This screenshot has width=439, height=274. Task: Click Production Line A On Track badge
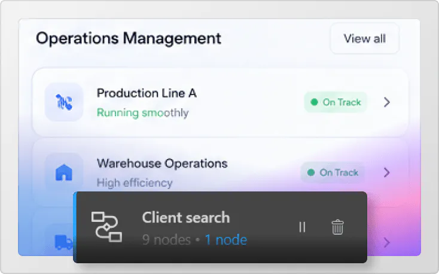pos(336,102)
